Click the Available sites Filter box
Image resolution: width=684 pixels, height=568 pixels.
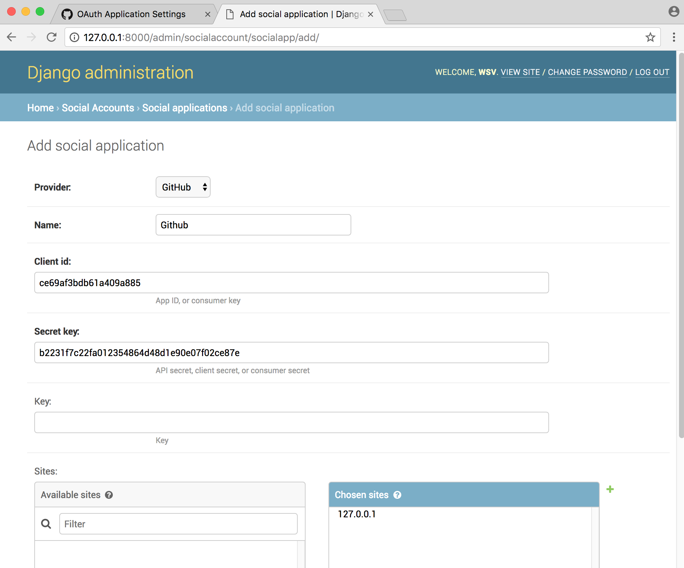[178, 524]
